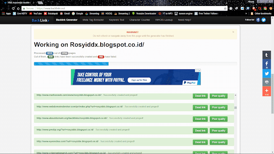The image size is (274, 154).
Task: Open the Youtube Downloader bookmark
Action: [x=144, y=13]
